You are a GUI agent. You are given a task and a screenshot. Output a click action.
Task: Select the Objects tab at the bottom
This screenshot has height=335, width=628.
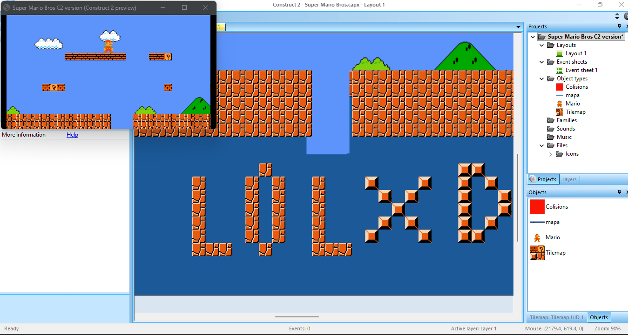coord(599,317)
